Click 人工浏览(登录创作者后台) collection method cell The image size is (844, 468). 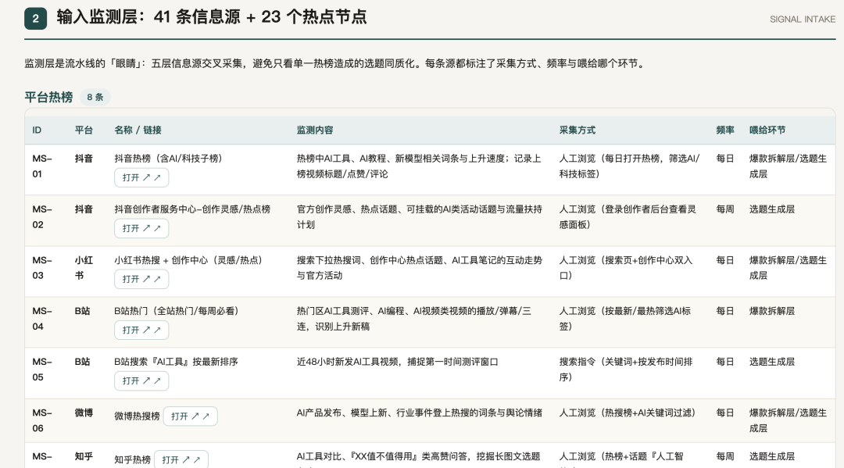coord(628,216)
